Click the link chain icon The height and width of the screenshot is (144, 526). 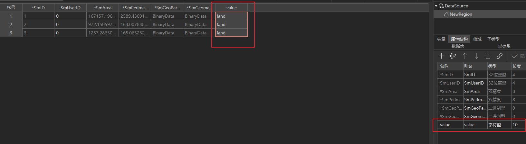click(500, 56)
